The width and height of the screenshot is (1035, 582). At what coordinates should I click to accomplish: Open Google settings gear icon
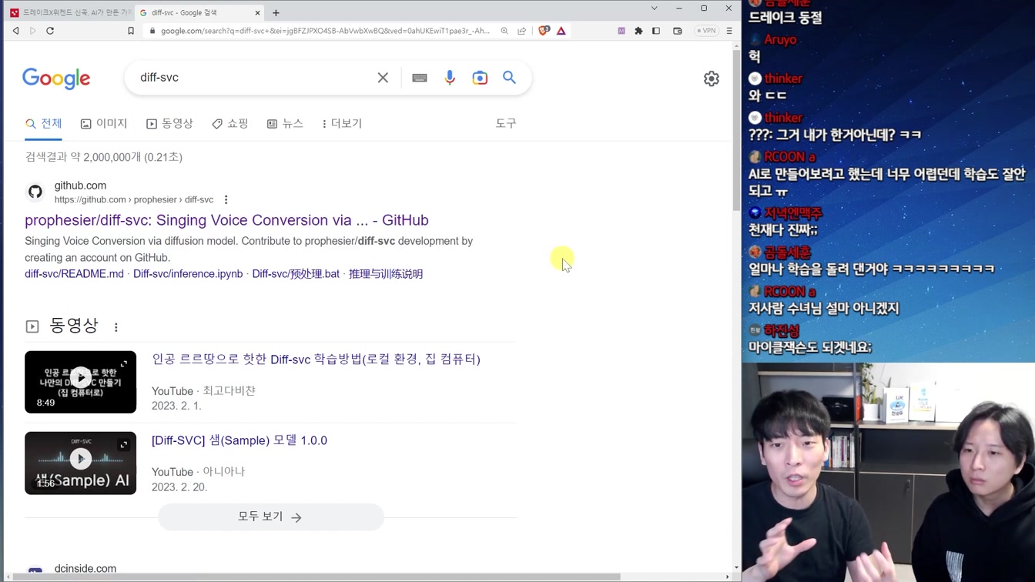point(712,79)
